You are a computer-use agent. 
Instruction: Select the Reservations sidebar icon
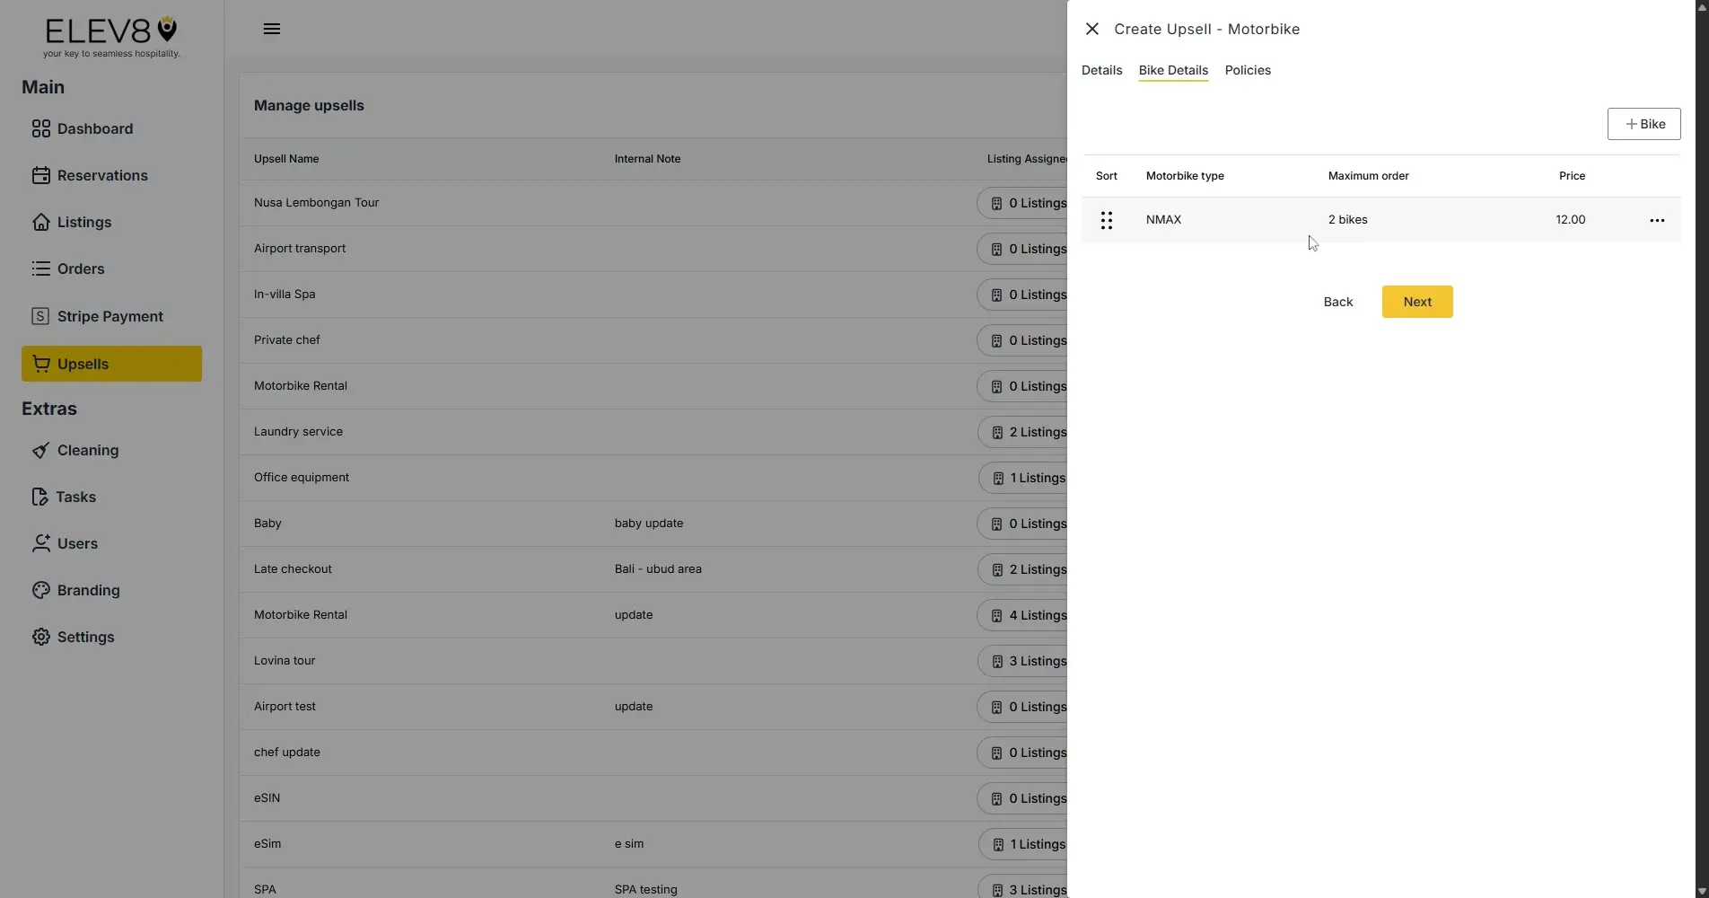[x=41, y=174]
